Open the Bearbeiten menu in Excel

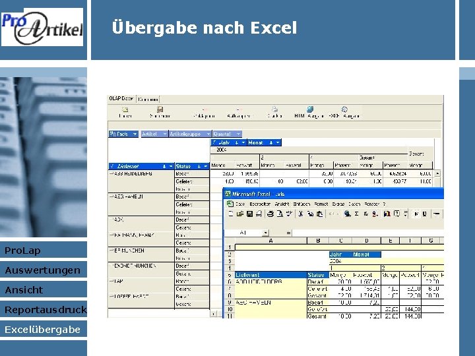click(x=260, y=204)
